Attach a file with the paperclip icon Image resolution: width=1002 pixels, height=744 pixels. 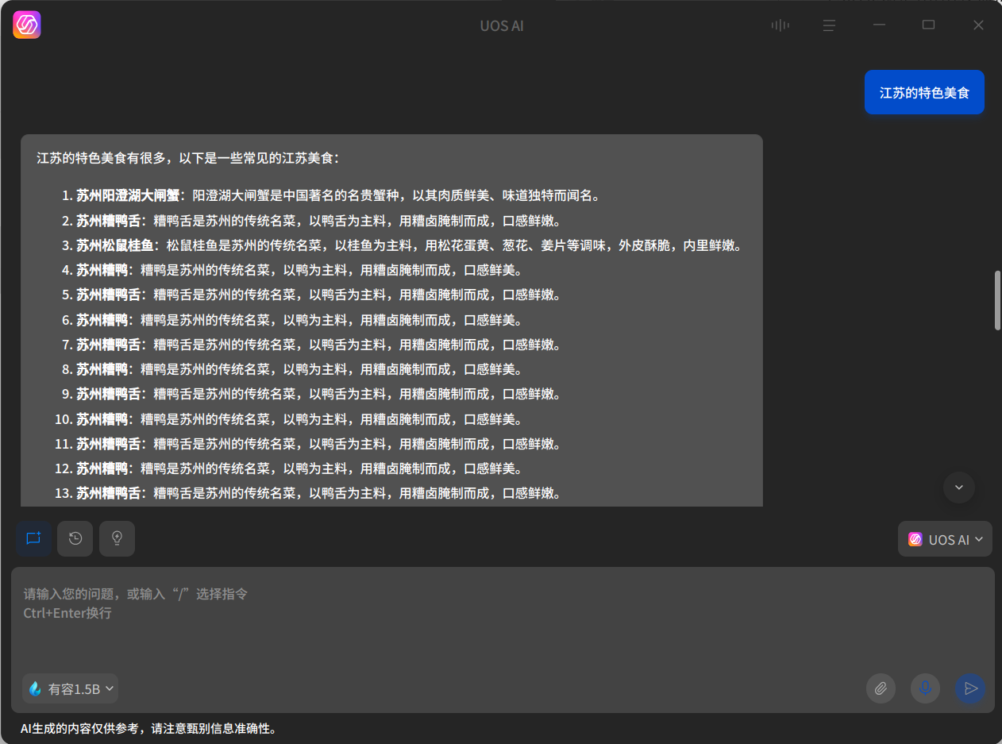click(x=881, y=688)
